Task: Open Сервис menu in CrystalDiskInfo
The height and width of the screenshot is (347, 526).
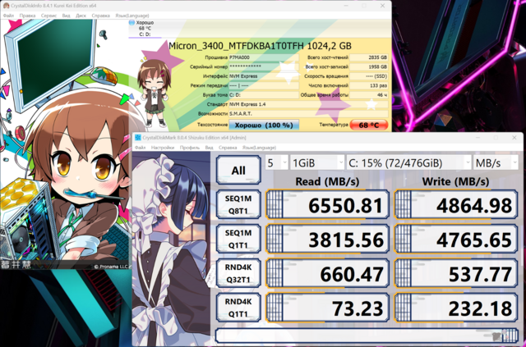Action: coord(48,16)
